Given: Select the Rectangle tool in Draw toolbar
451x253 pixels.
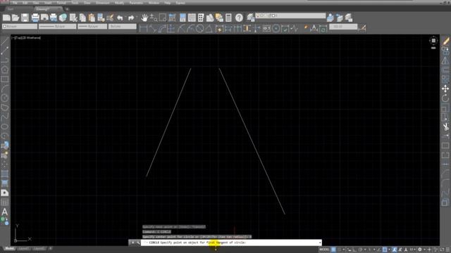Looking at the screenshot, I should pyautogui.click(x=5, y=79).
